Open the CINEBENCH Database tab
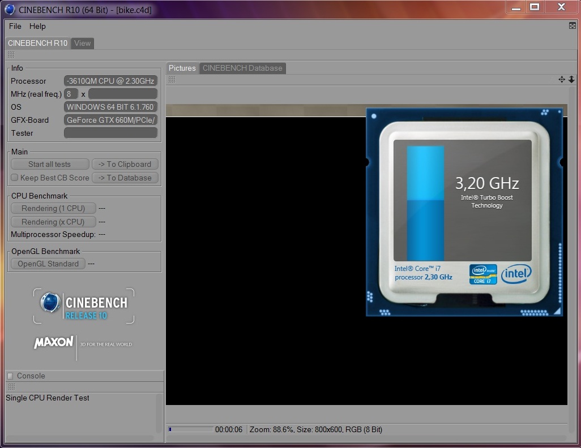Screen dimensions: 581x448 pos(242,68)
